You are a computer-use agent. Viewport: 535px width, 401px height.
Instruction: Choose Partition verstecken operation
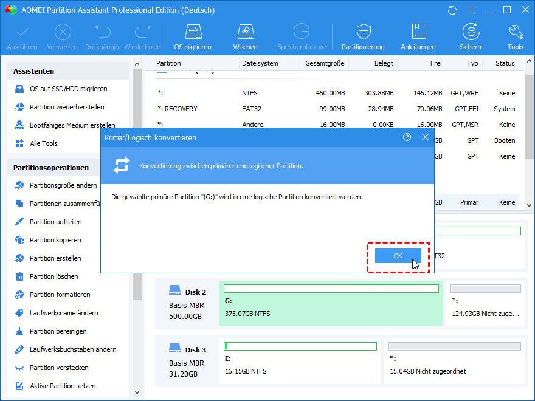(59, 368)
